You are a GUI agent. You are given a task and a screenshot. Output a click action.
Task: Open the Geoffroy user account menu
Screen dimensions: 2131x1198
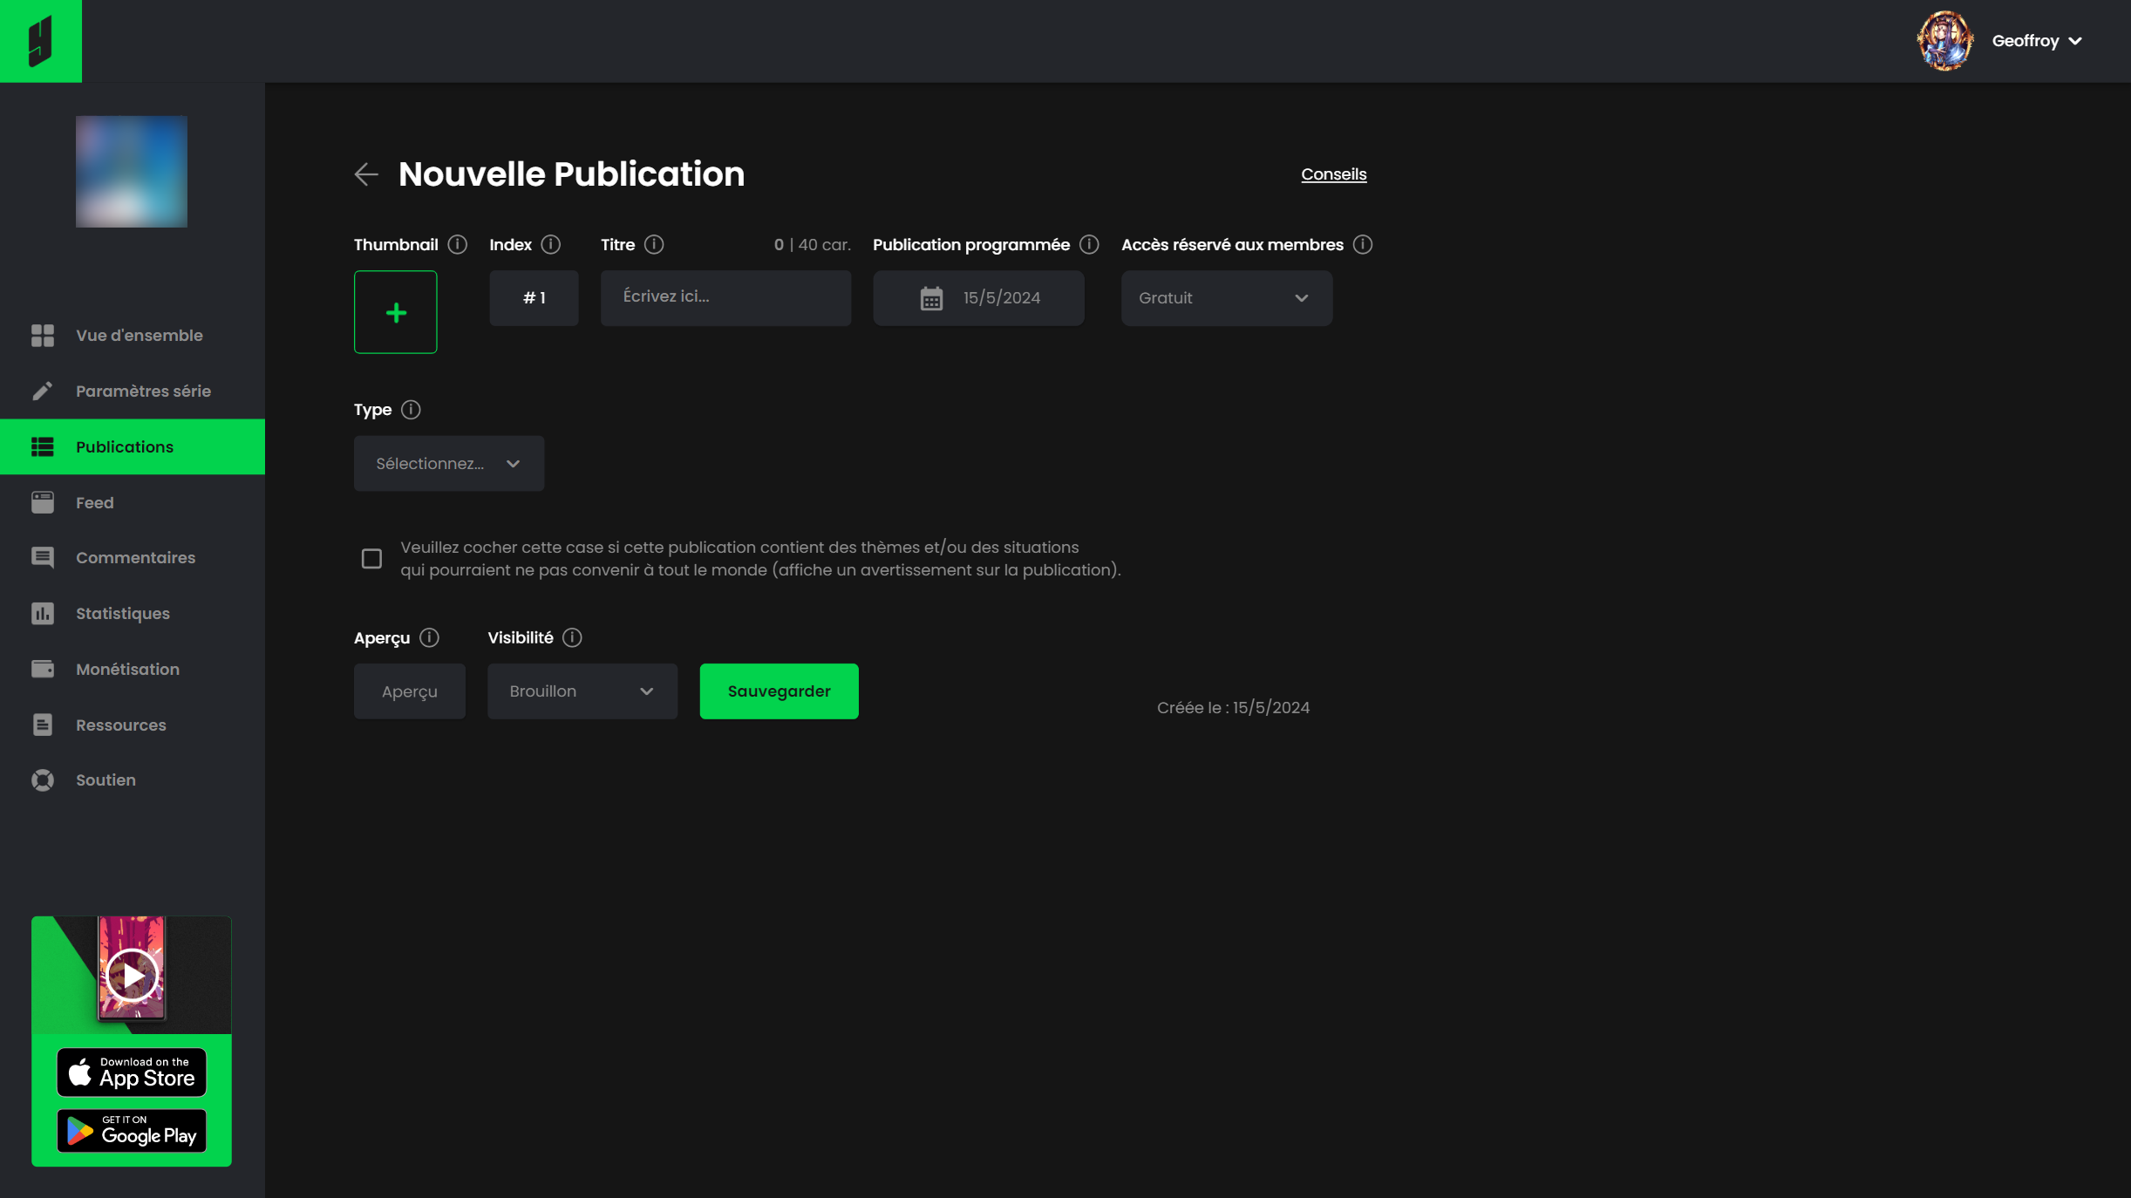coord(2036,41)
